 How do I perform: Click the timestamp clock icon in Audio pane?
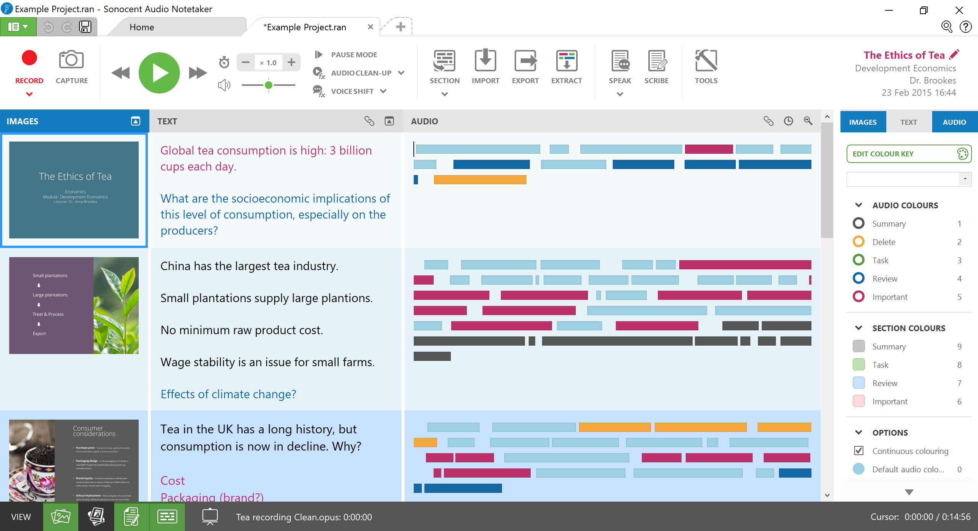coord(788,121)
